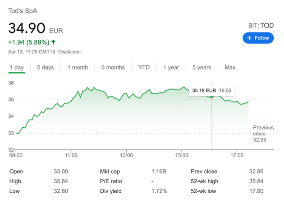Click the plus icon on Follow
Screen dimensions: 284x204
click(x=249, y=38)
